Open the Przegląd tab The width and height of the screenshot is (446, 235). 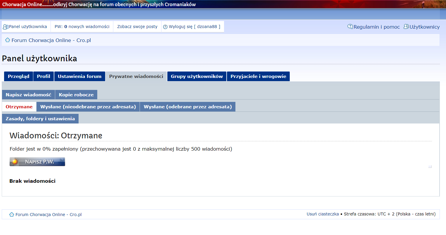(x=18, y=76)
